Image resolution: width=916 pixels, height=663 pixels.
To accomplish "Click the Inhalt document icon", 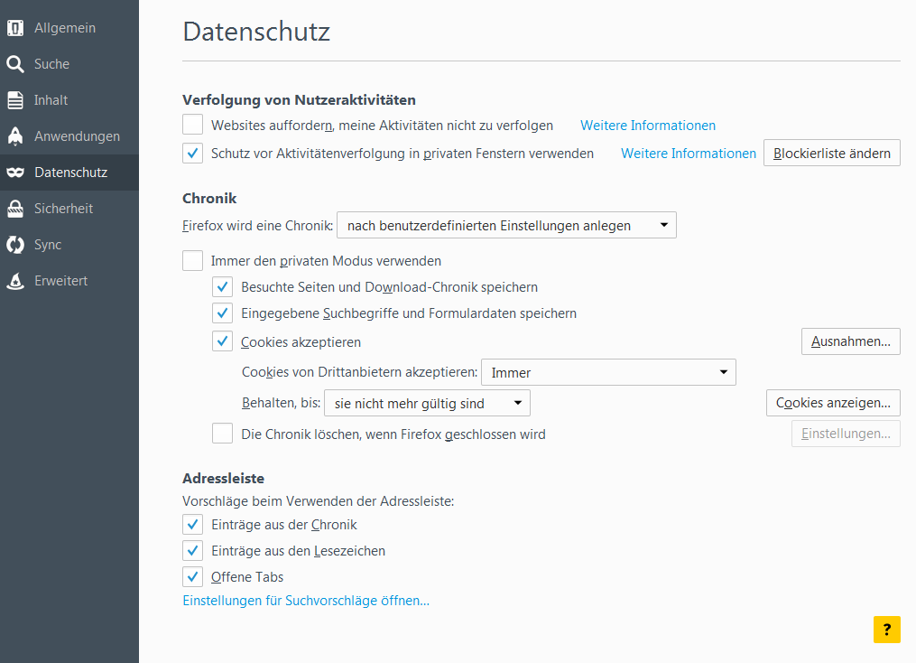I will pyautogui.click(x=15, y=100).
